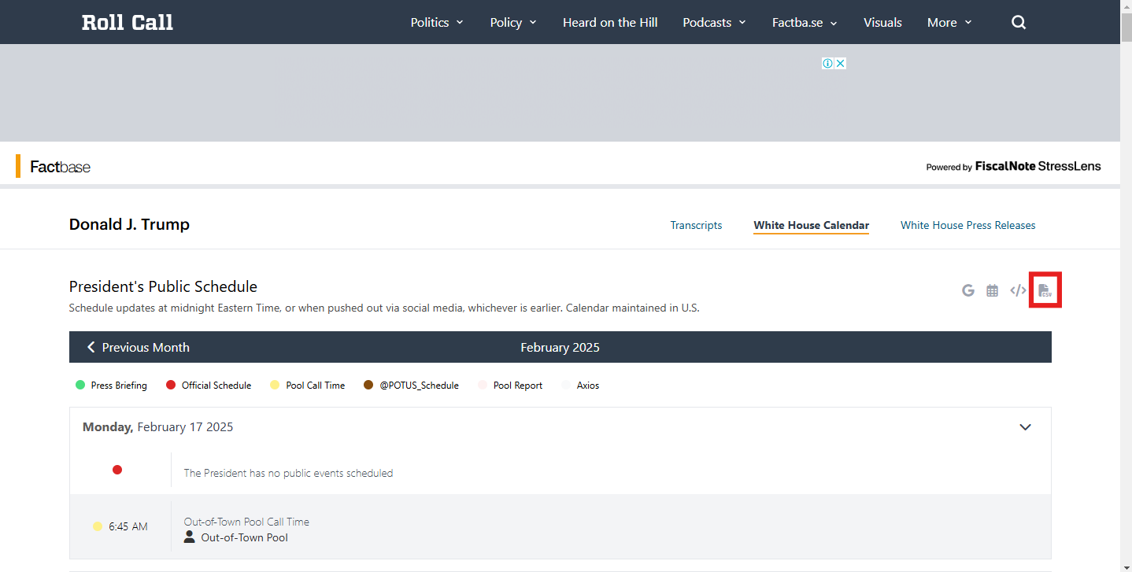The width and height of the screenshot is (1132, 572).
Task: Open the embed code icon
Action: 1018,290
